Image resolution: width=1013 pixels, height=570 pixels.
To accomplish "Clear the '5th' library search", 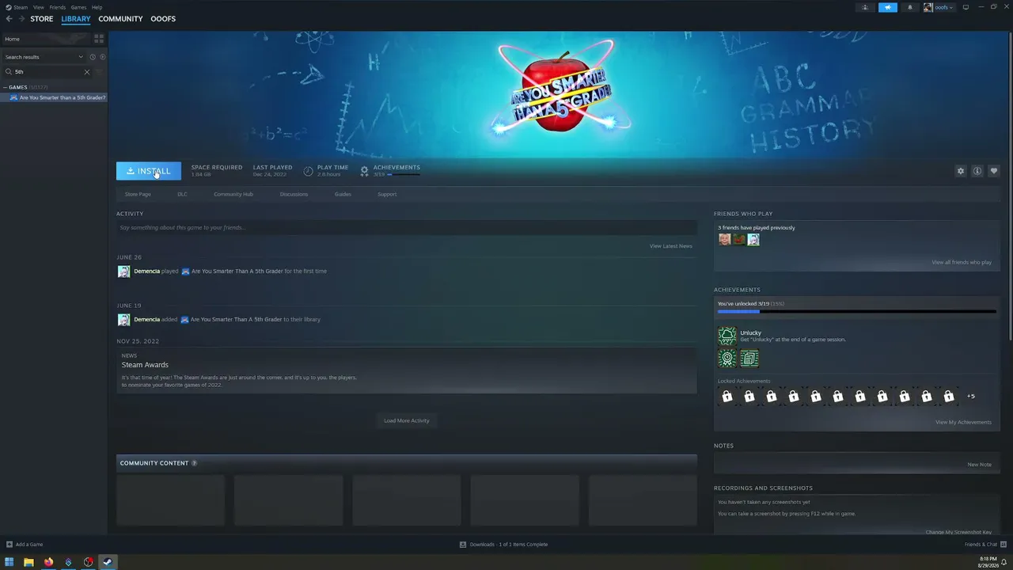I will pyautogui.click(x=87, y=72).
